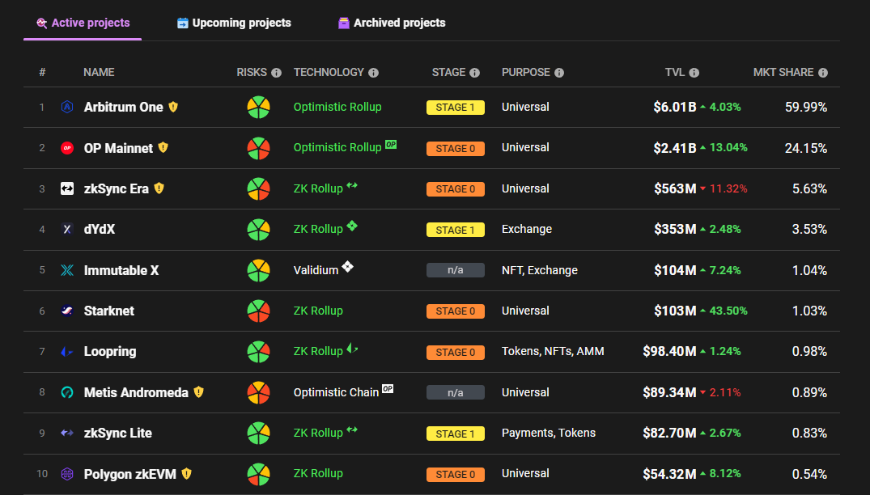Click the STAGE 1 badge for Arbitrum One
The image size is (870, 495).
click(455, 108)
